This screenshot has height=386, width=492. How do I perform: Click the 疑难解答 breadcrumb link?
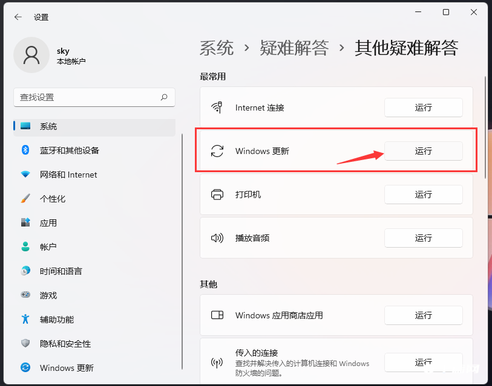tap(295, 48)
